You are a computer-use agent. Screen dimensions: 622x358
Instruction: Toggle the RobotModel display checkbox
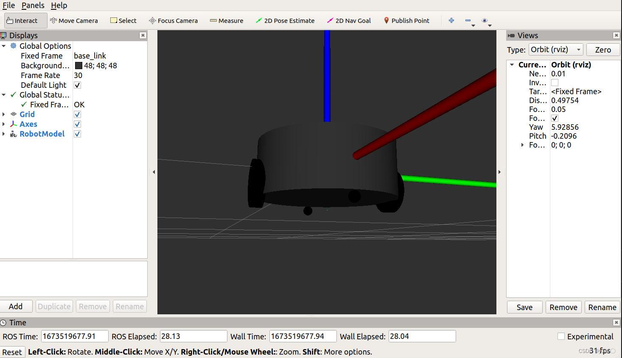pos(77,134)
